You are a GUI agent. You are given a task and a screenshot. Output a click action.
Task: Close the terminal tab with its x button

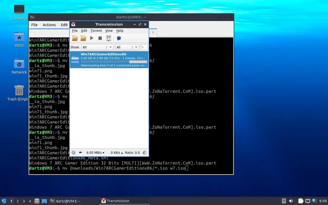pyautogui.click(x=153, y=32)
